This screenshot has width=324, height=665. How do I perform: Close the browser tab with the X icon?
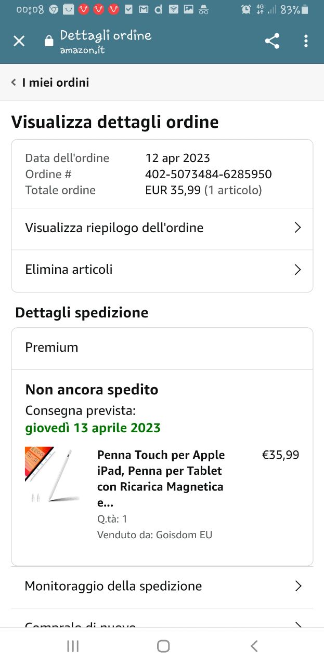point(19,41)
